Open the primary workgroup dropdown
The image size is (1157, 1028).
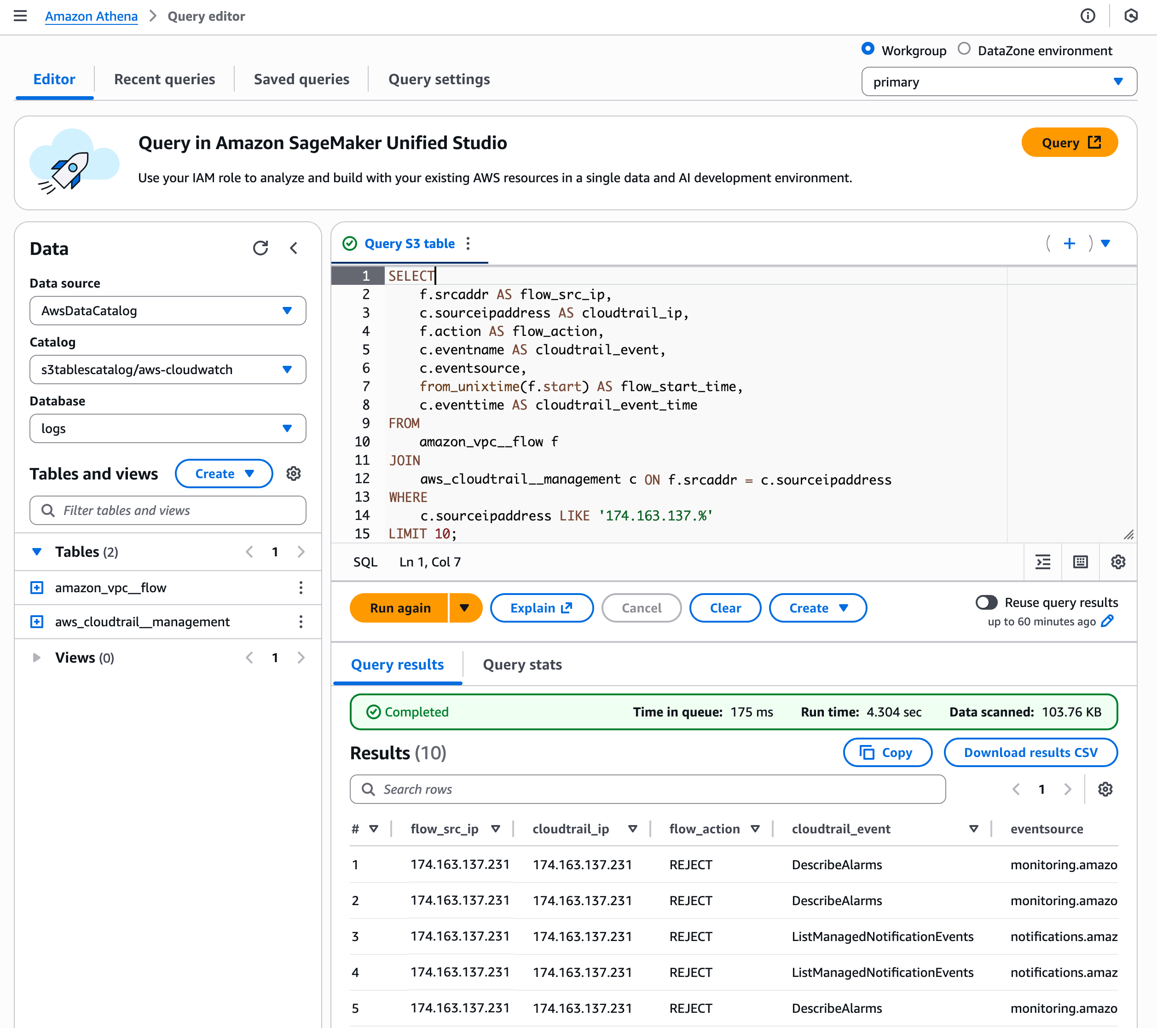999,82
